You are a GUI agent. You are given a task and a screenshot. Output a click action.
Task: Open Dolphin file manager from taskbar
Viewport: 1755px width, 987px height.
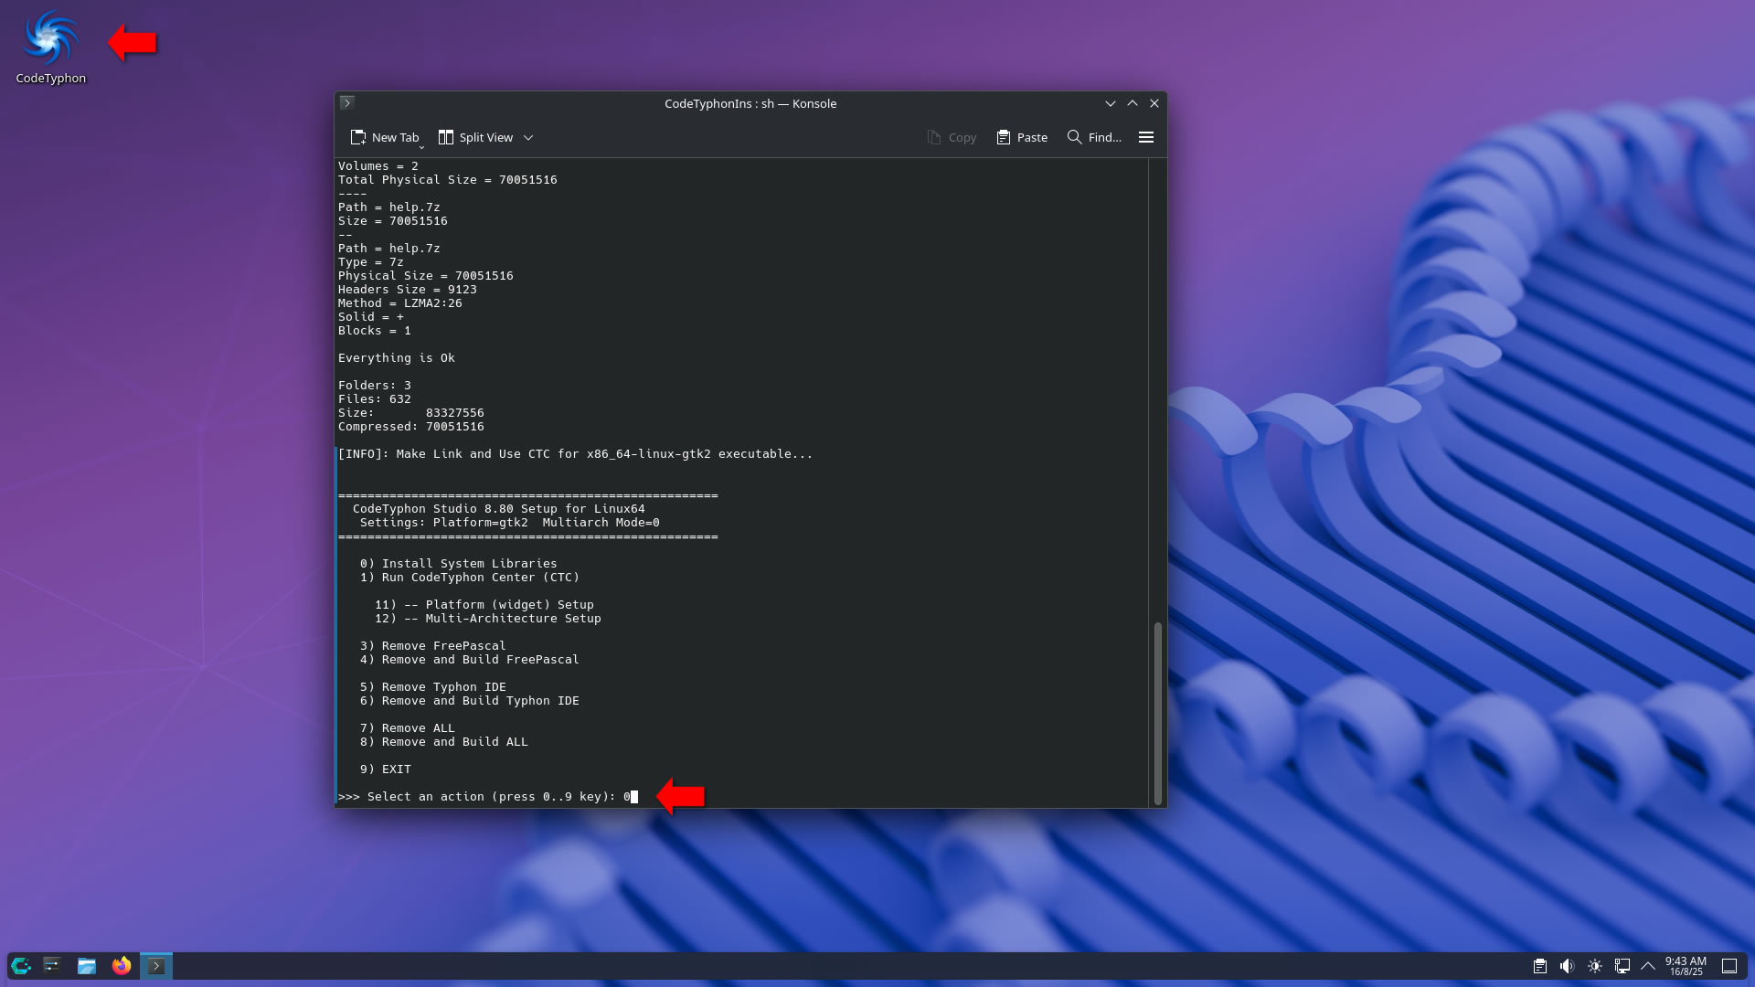(87, 966)
